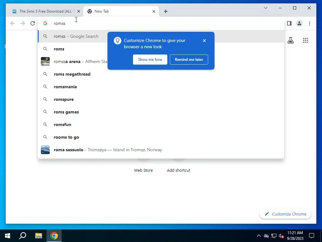Open Windows taskbar search
The width and height of the screenshot is (322, 242).
point(23,236)
